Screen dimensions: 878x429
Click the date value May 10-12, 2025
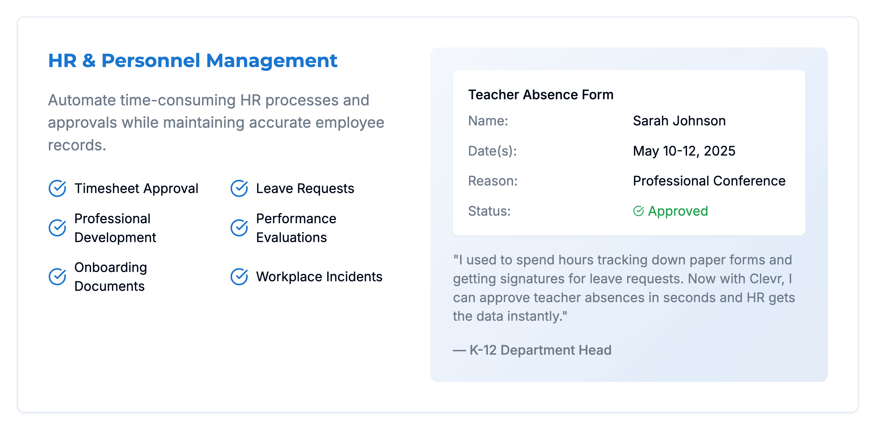point(684,151)
